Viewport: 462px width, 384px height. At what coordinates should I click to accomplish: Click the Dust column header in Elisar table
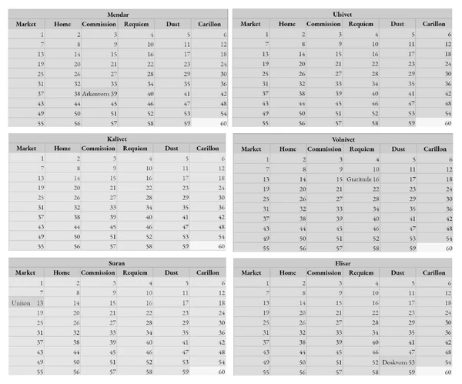[398, 273]
